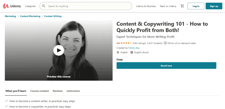The width and height of the screenshot is (225, 109).
Task: Click the star rating icons
Action: pos(126,43)
